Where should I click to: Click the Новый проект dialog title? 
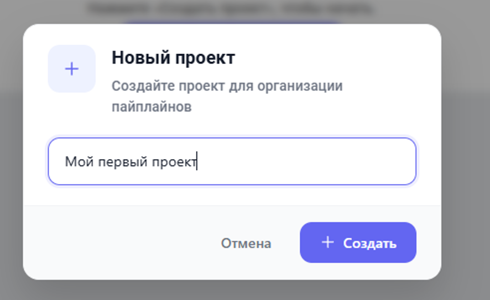[173, 57]
